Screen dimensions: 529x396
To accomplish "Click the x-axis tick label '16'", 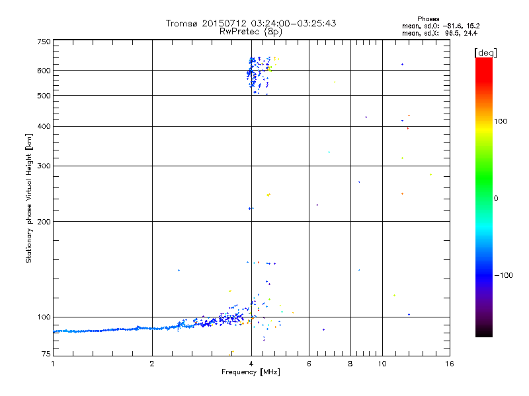I will (x=450, y=364).
